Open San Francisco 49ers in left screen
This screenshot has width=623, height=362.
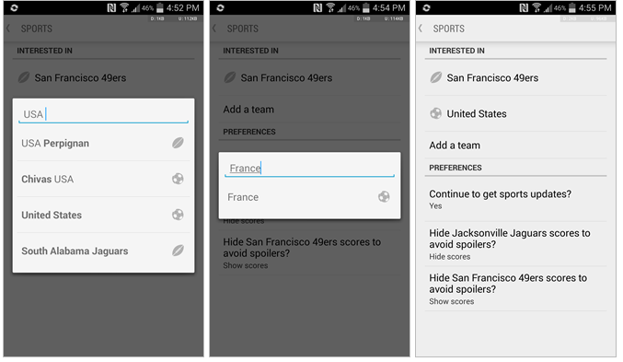click(103, 78)
